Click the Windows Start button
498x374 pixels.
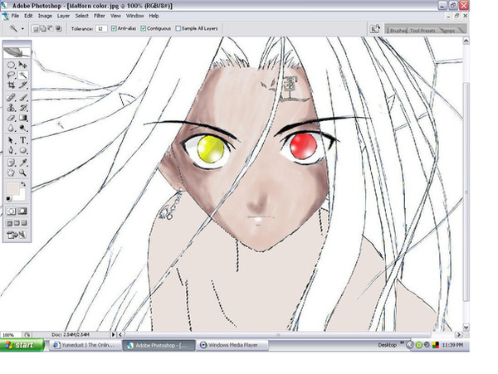[22, 345]
